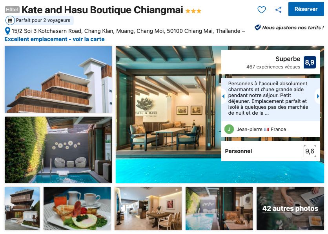This screenshot has width=328, height=234.
Task: Click Jean-pierre's green avatar circle
Action: point(229,129)
